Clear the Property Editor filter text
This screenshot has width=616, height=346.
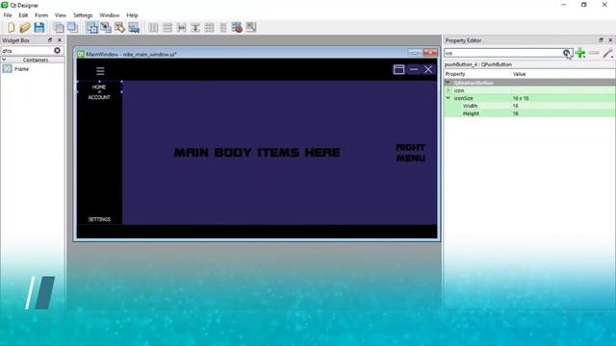pos(567,53)
